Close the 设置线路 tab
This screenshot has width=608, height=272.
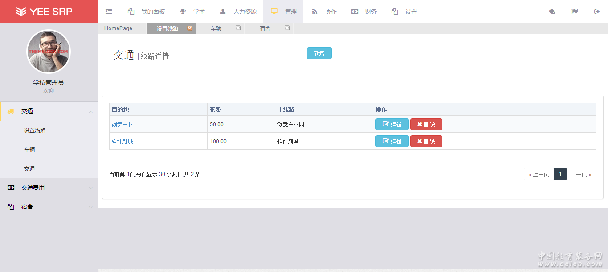click(x=189, y=28)
